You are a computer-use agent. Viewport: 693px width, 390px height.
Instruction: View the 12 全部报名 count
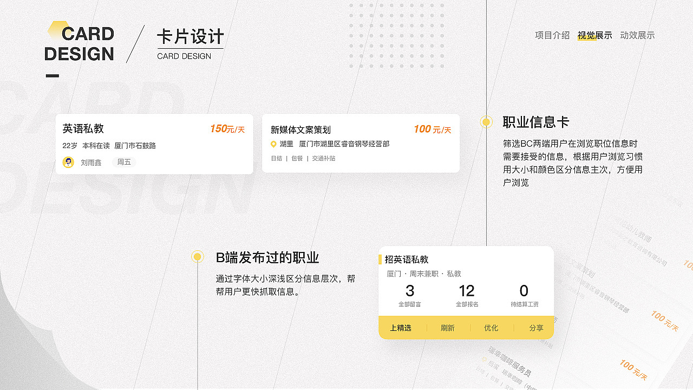[467, 296]
